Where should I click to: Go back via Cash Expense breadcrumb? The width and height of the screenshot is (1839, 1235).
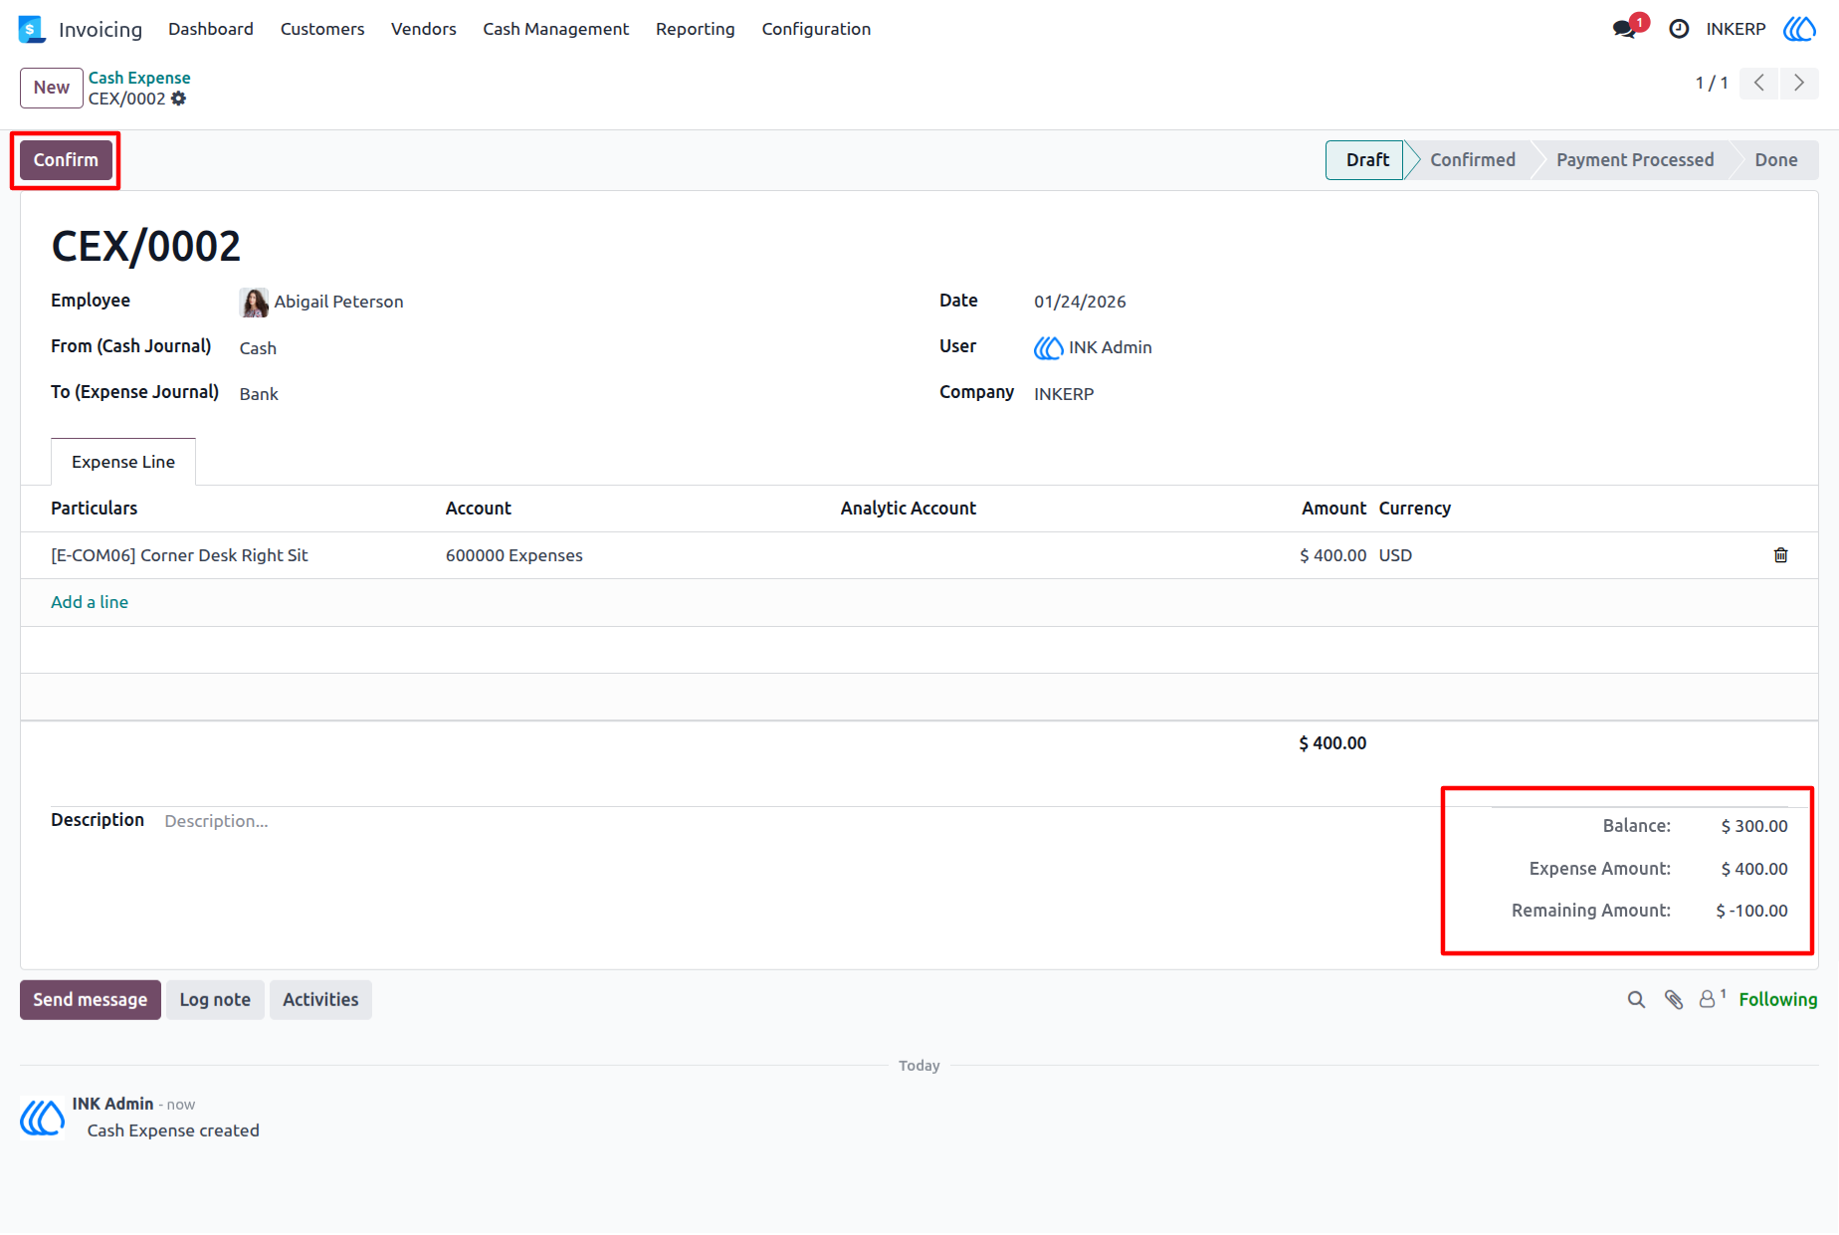tap(139, 78)
